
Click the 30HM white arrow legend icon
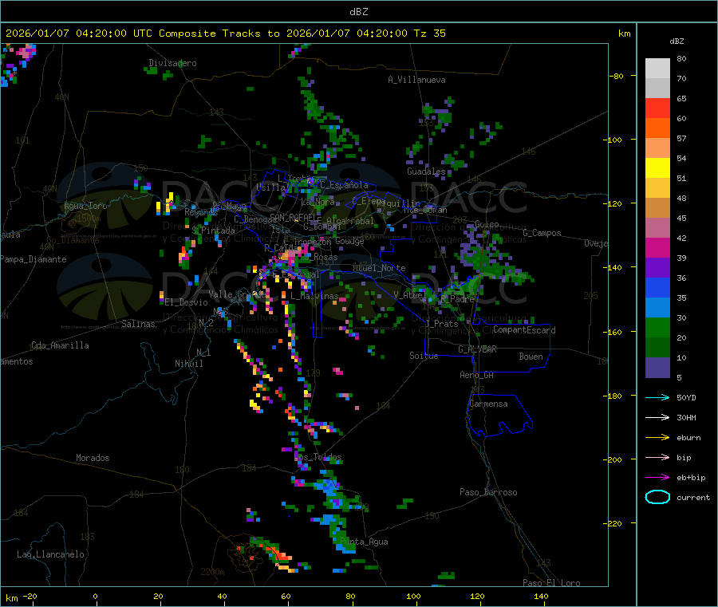pyautogui.click(x=657, y=417)
